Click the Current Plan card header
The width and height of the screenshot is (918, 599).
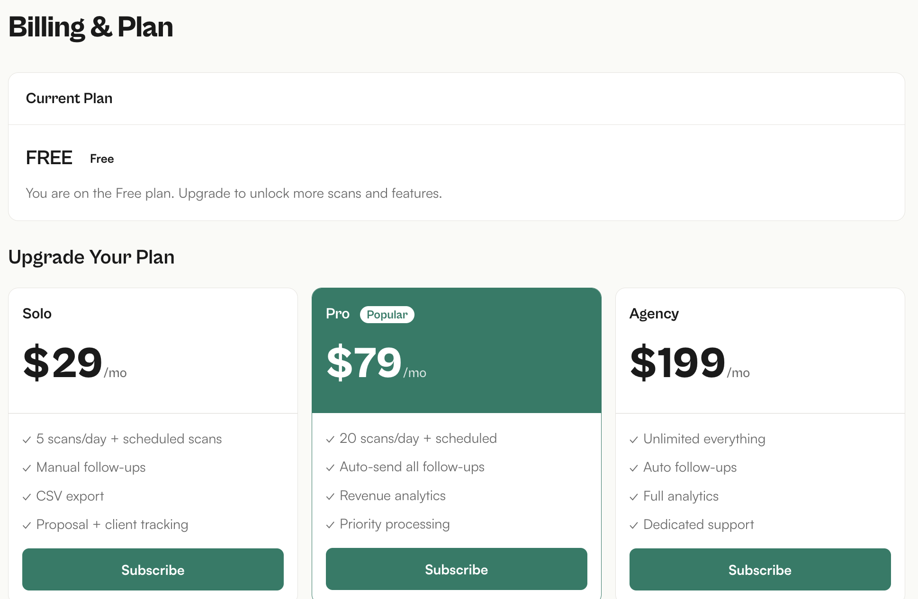[69, 98]
